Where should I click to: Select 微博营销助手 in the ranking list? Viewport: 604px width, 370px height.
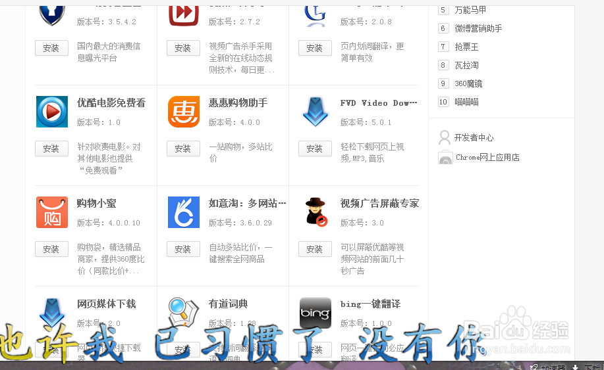(478, 28)
